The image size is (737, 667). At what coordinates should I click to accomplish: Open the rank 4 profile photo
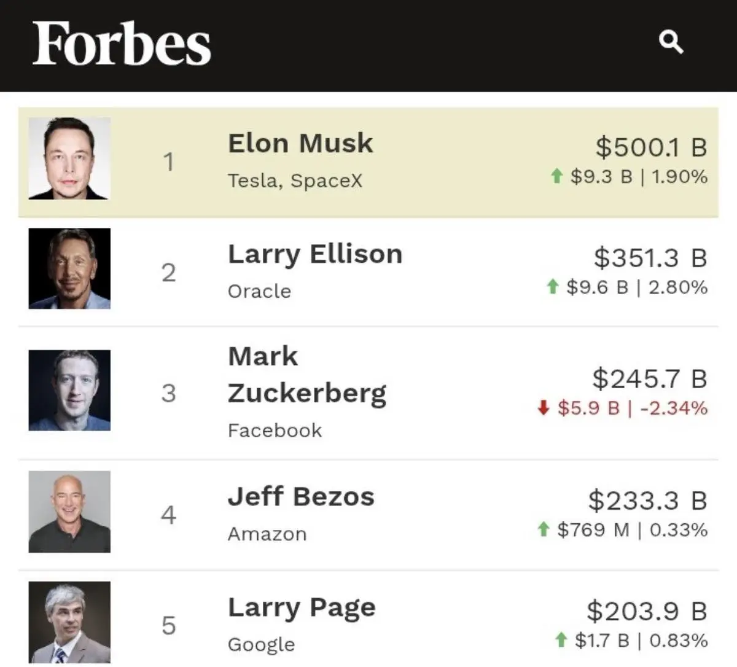point(69,512)
